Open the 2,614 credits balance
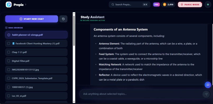 click(168, 4)
